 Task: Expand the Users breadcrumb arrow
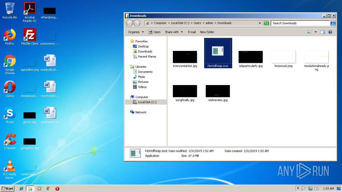pos(204,23)
